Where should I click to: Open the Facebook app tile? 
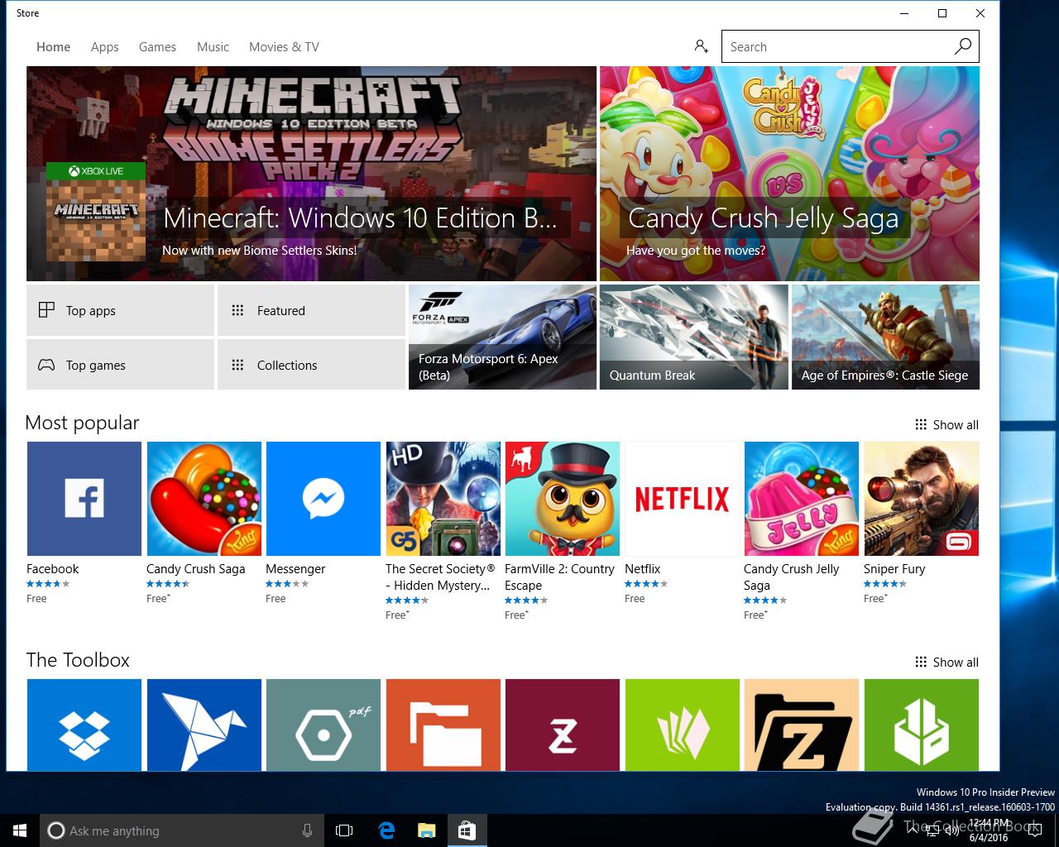(x=84, y=499)
